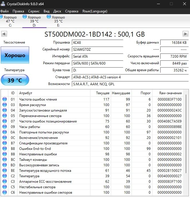Go to previous disk with left arrow
Screen dimensions: 190x198
(4, 34)
